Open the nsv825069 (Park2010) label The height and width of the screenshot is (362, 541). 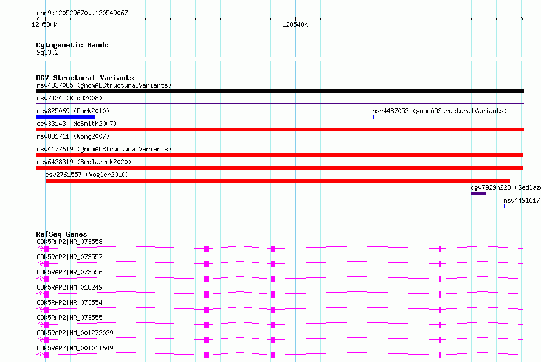(x=73, y=111)
